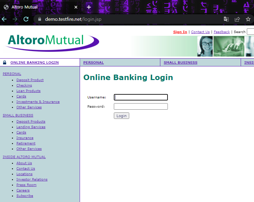The width and height of the screenshot is (254, 202).
Task: Click the hand on keyboard banner photo
Action: tap(229, 46)
